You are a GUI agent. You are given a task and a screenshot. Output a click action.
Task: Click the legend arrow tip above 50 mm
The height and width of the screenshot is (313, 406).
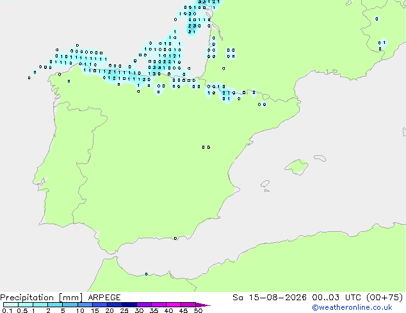(203, 305)
